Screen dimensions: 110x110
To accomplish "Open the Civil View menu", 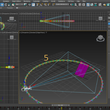I will tap(71, 1).
